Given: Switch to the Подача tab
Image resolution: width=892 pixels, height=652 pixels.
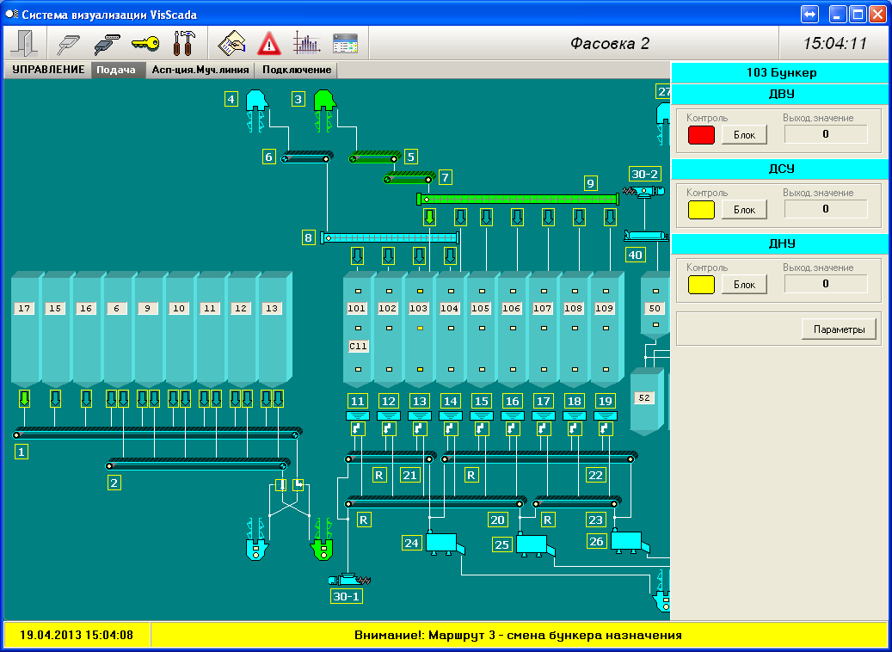Looking at the screenshot, I should coord(116,71).
